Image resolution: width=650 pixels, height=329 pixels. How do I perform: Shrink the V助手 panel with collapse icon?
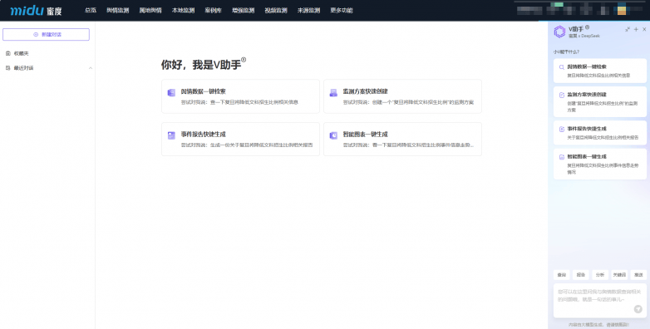(x=628, y=29)
